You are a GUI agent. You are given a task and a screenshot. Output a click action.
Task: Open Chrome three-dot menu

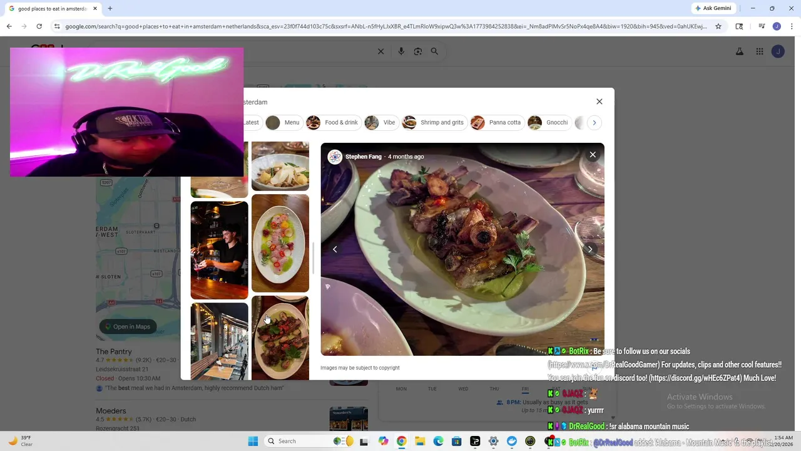click(x=792, y=26)
